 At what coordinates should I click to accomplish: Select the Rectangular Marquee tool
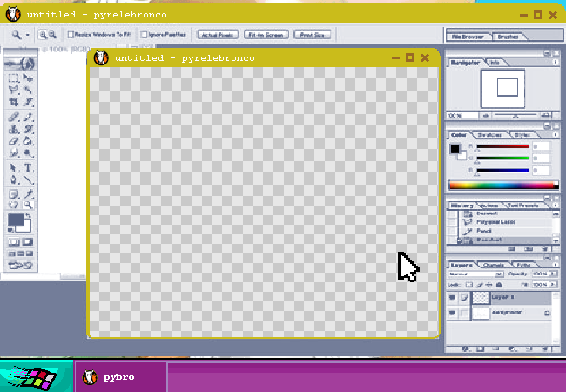coord(13,78)
